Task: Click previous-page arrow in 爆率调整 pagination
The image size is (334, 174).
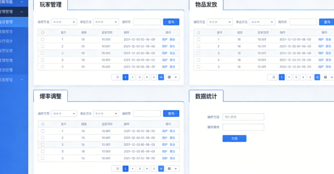Action: (x=133, y=169)
